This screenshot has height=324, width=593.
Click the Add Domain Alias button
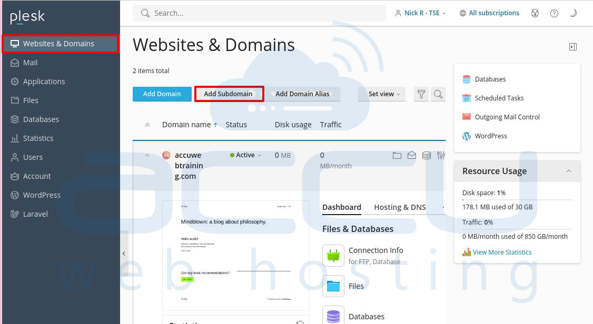(302, 94)
